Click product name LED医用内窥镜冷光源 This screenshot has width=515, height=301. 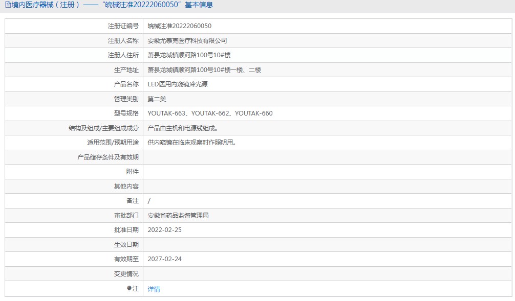177,84
